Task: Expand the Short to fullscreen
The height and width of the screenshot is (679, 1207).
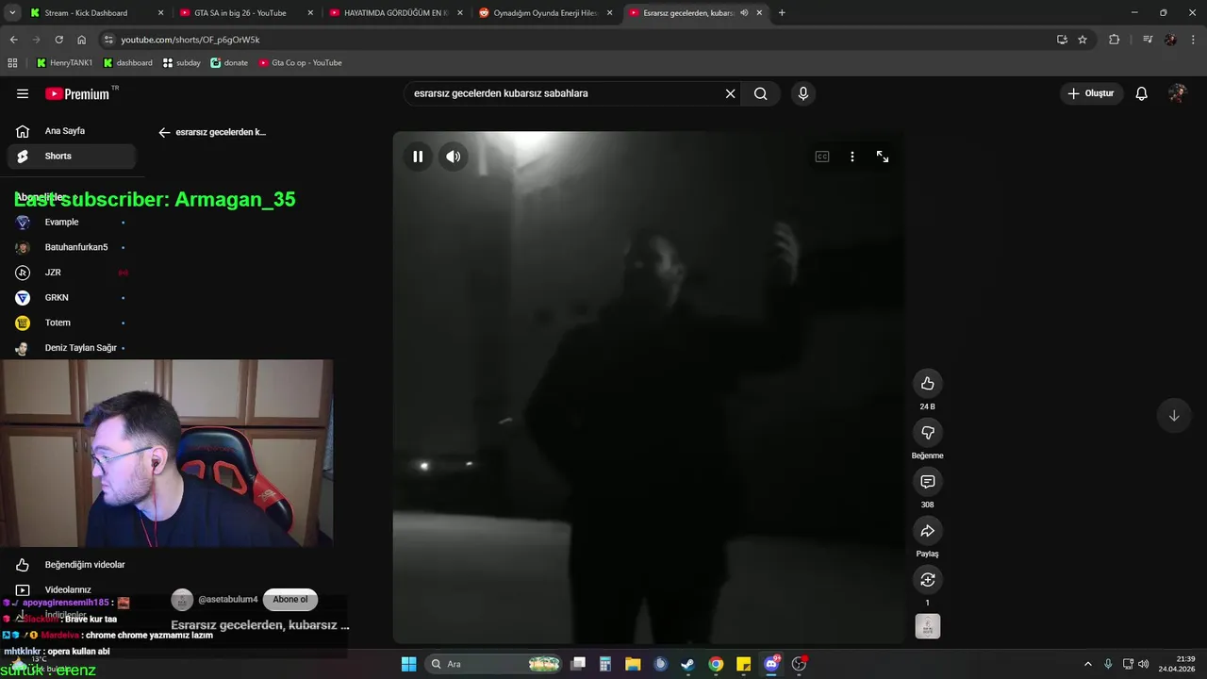Action: pos(883,157)
